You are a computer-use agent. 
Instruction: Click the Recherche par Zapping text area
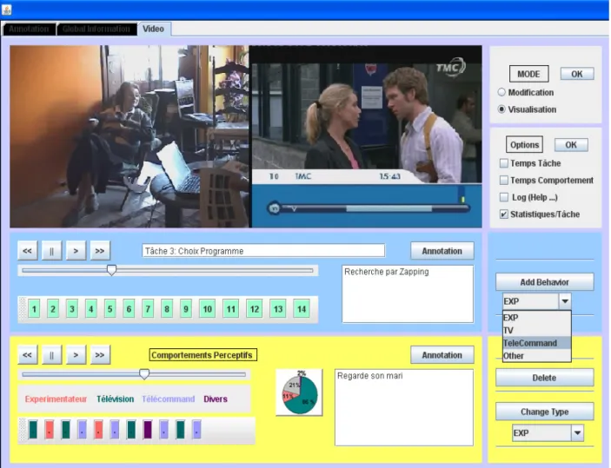pyautogui.click(x=408, y=294)
